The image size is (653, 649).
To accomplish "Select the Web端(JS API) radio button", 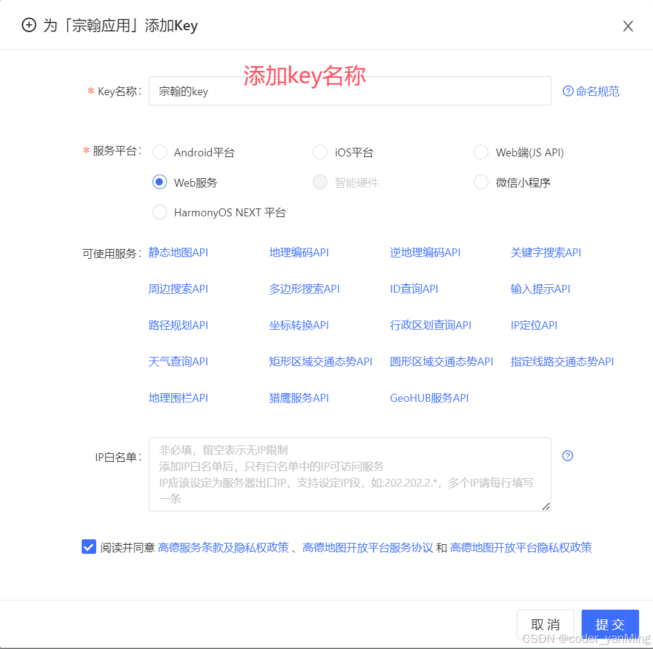I will pos(481,152).
